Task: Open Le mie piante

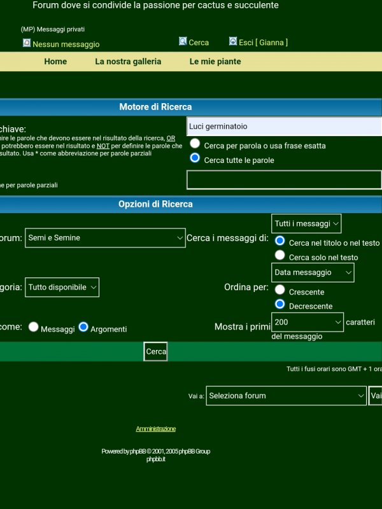Action: pyautogui.click(x=215, y=61)
